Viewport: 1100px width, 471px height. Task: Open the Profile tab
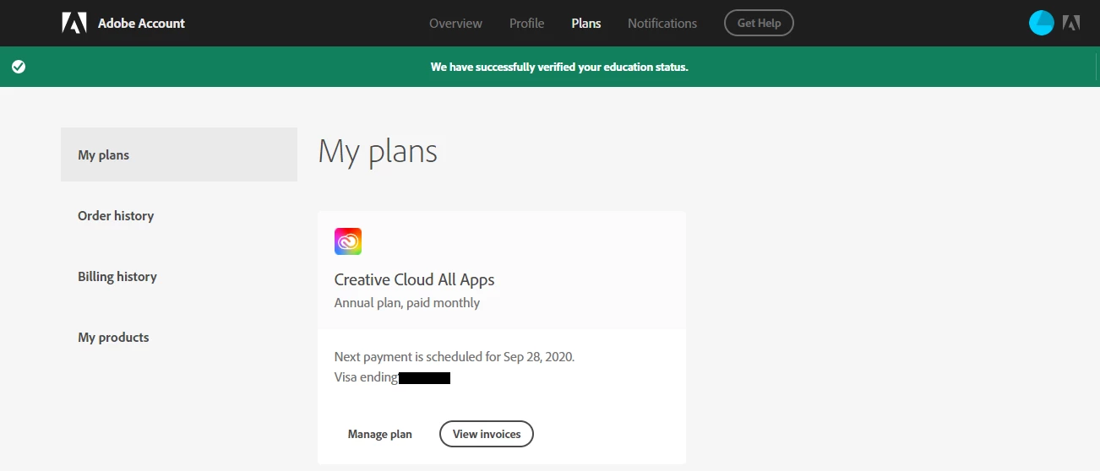click(x=526, y=23)
